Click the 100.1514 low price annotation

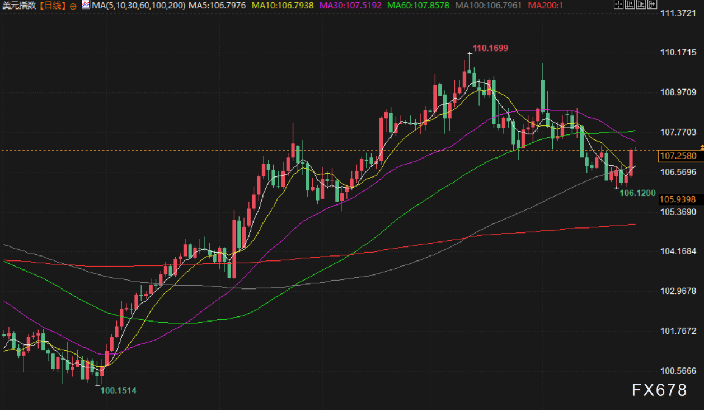[118, 390]
